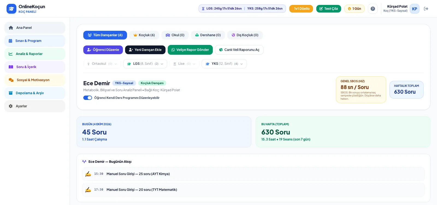Click the Bugünün Akışı header icon

(x=84, y=162)
